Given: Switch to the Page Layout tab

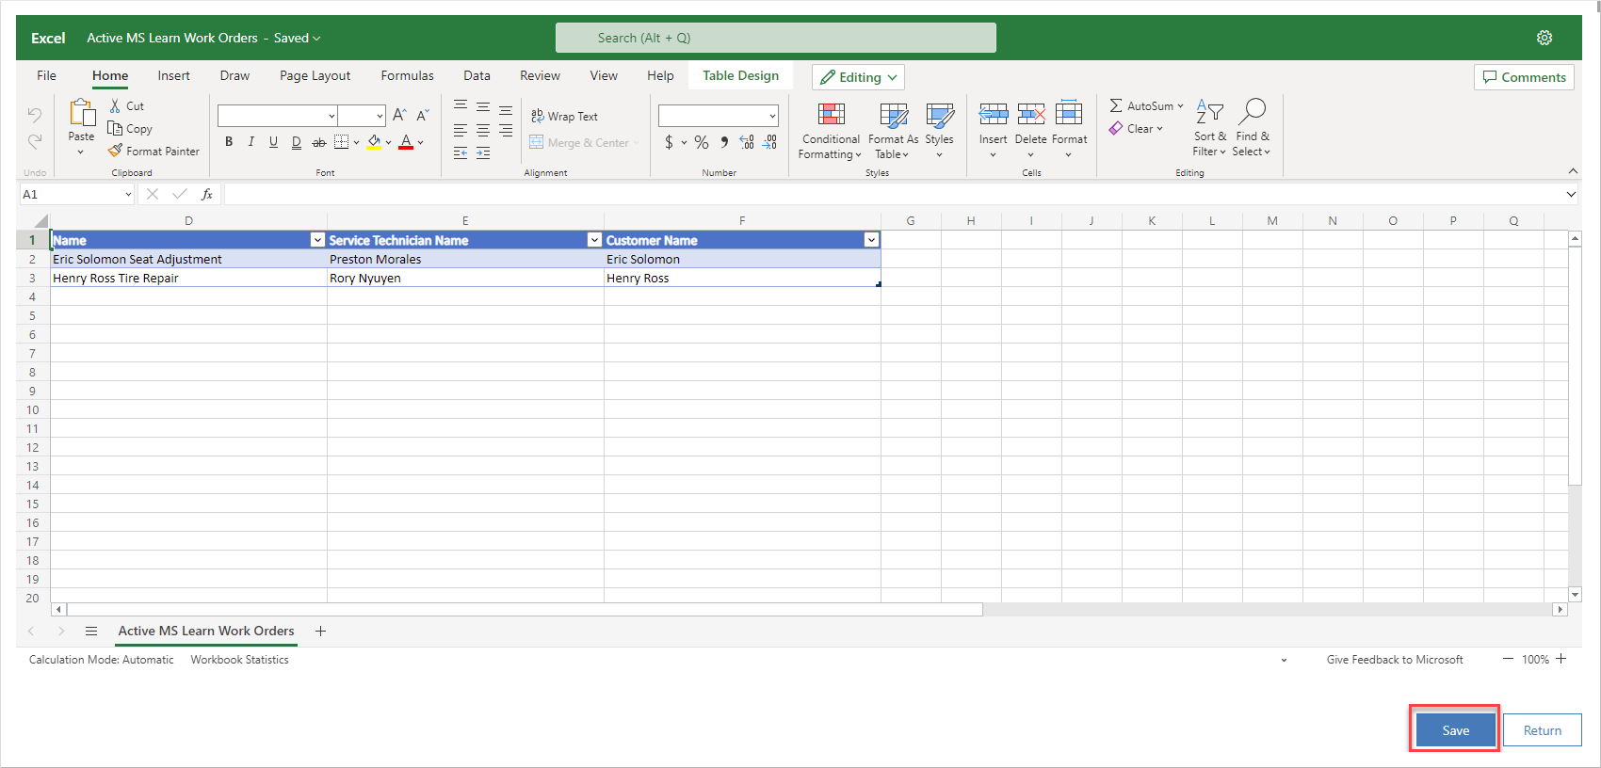Looking at the screenshot, I should pos(315,75).
